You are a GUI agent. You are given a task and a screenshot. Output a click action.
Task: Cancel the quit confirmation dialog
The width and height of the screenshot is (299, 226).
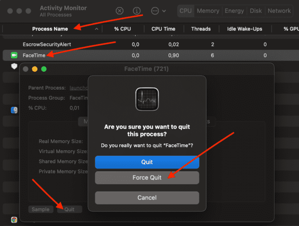click(147, 198)
